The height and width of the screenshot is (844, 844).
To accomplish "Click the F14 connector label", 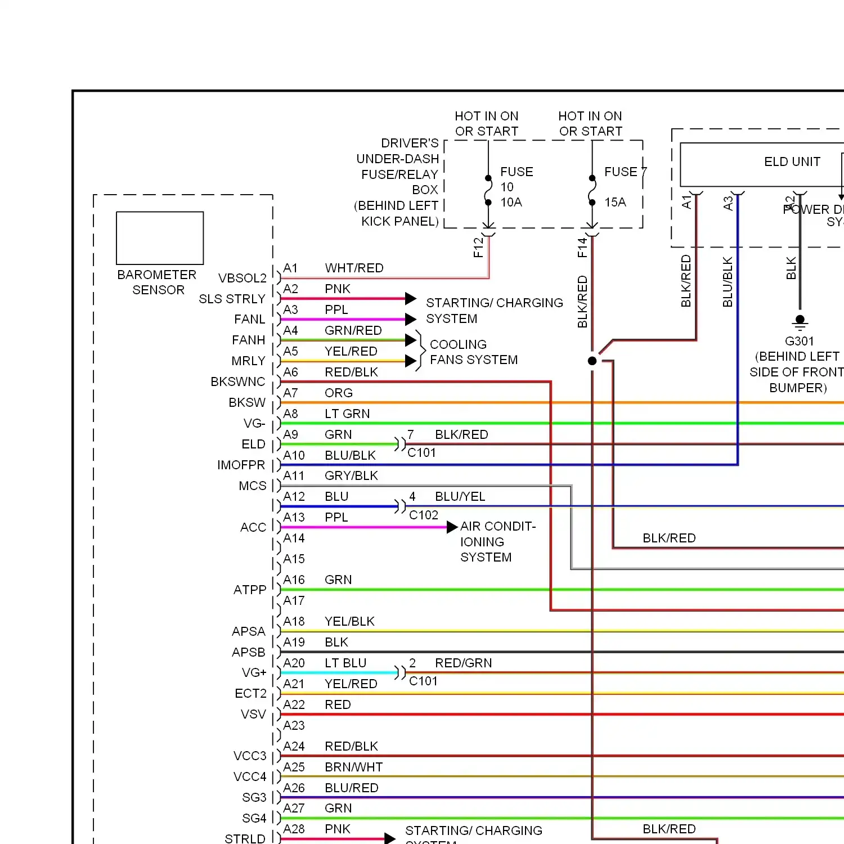I will (582, 247).
